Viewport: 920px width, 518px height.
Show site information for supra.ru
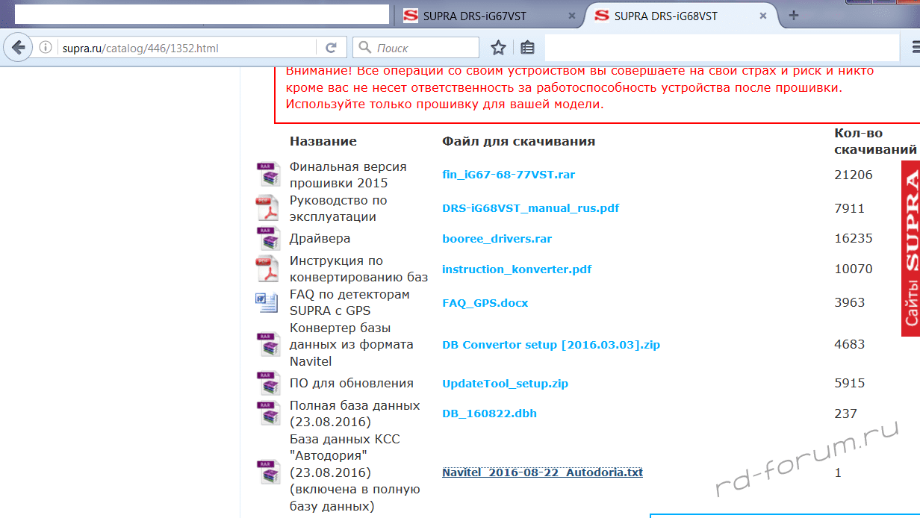[46, 48]
